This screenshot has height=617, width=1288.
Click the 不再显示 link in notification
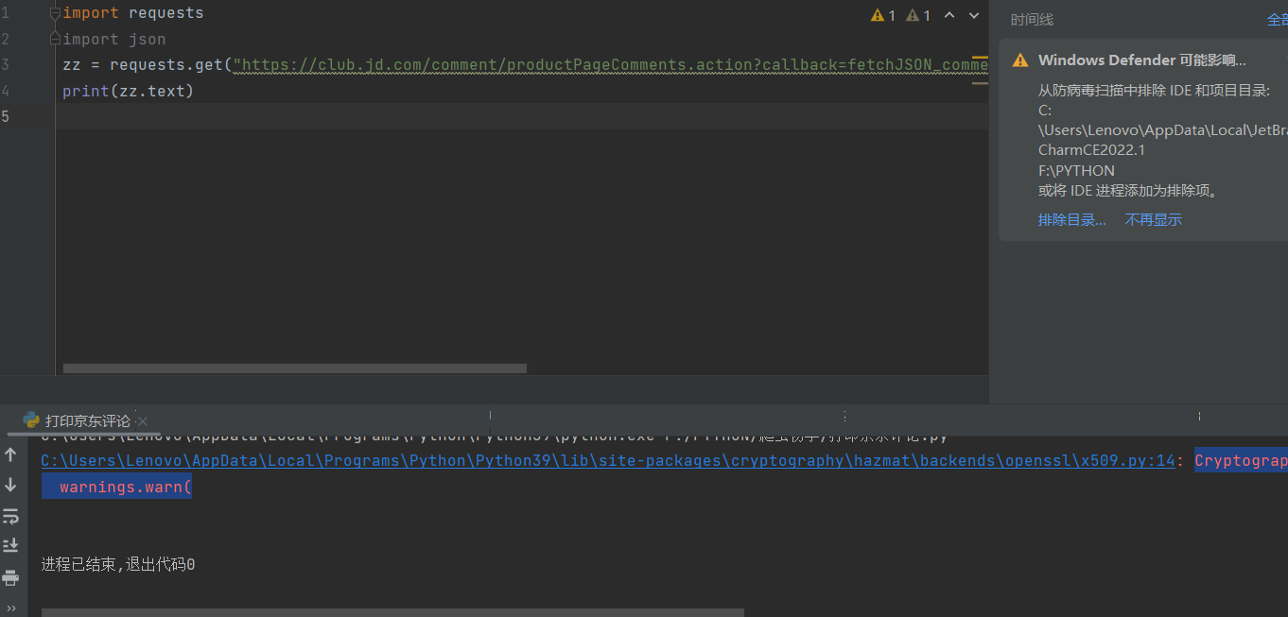[1153, 220]
